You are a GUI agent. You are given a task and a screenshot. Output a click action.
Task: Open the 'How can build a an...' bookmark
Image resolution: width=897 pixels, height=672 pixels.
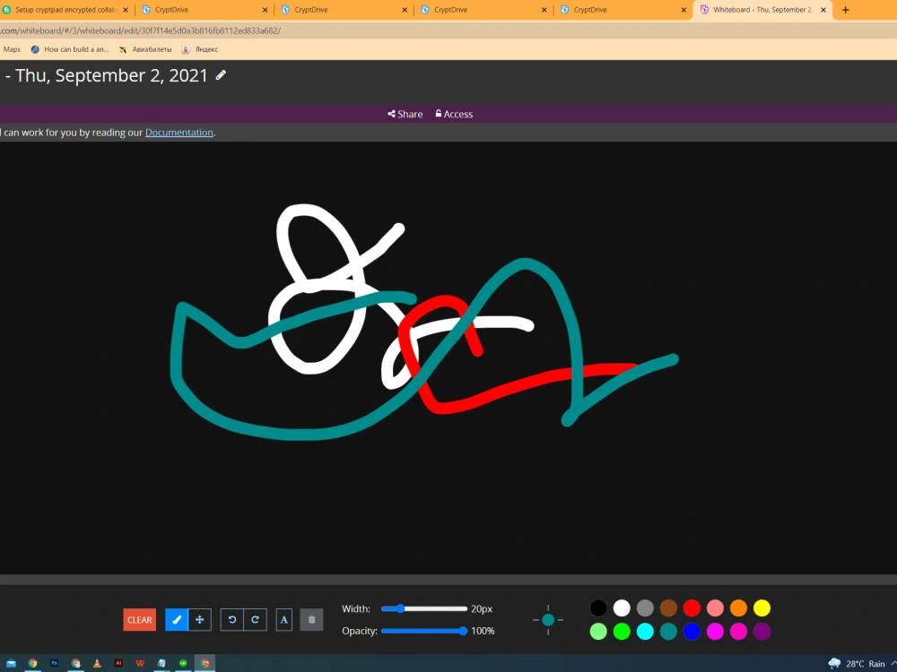pos(69,49)
